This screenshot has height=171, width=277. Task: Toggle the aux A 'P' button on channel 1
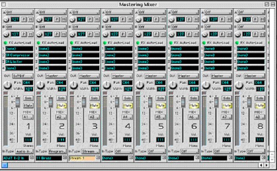coord(24,19)
